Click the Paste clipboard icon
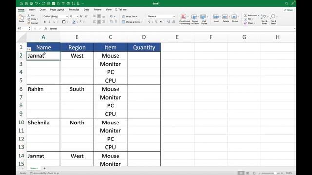This screenshot has height=175, width=312. [x=21, y=17]
